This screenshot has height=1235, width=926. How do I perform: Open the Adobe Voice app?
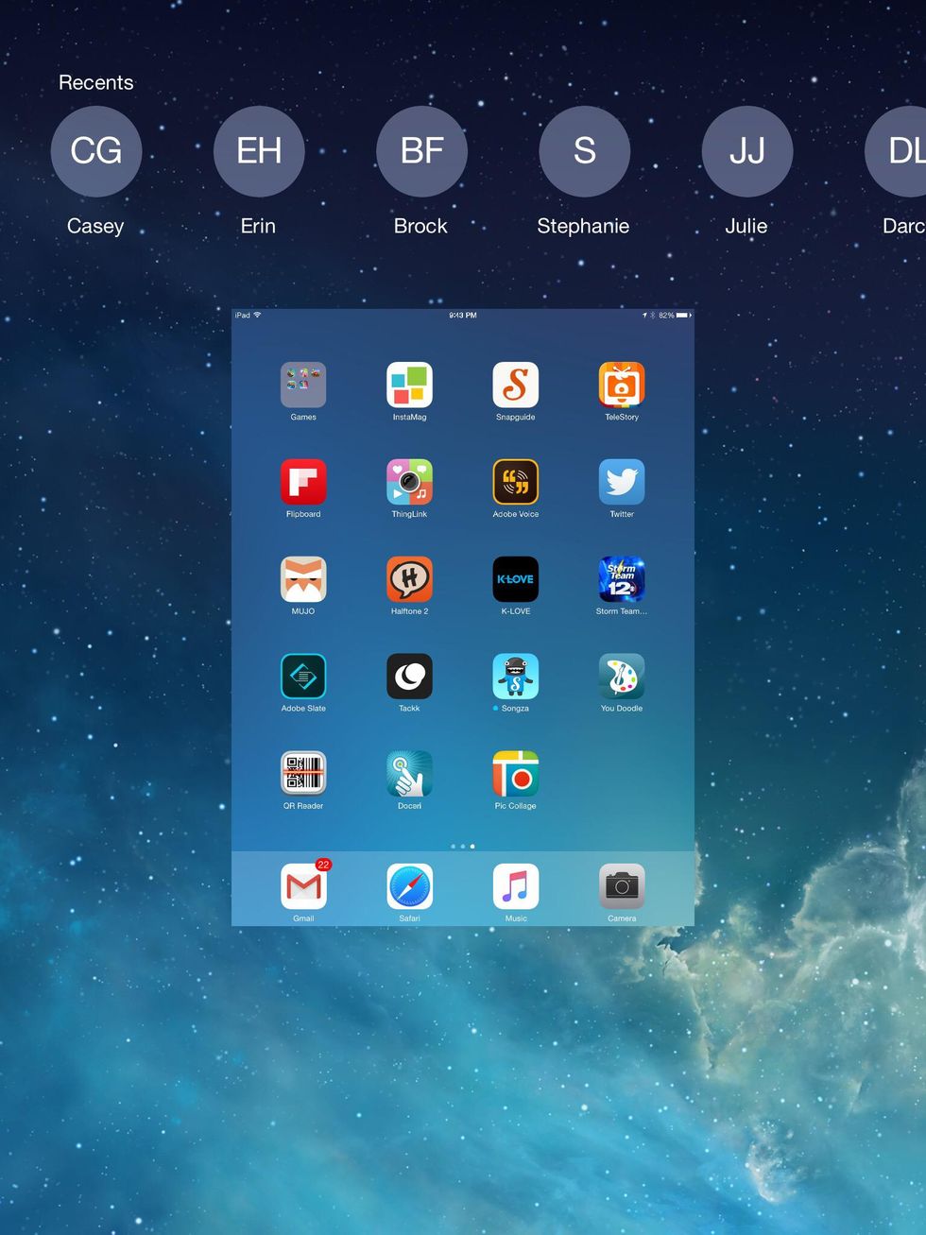[x=515, y=482]
